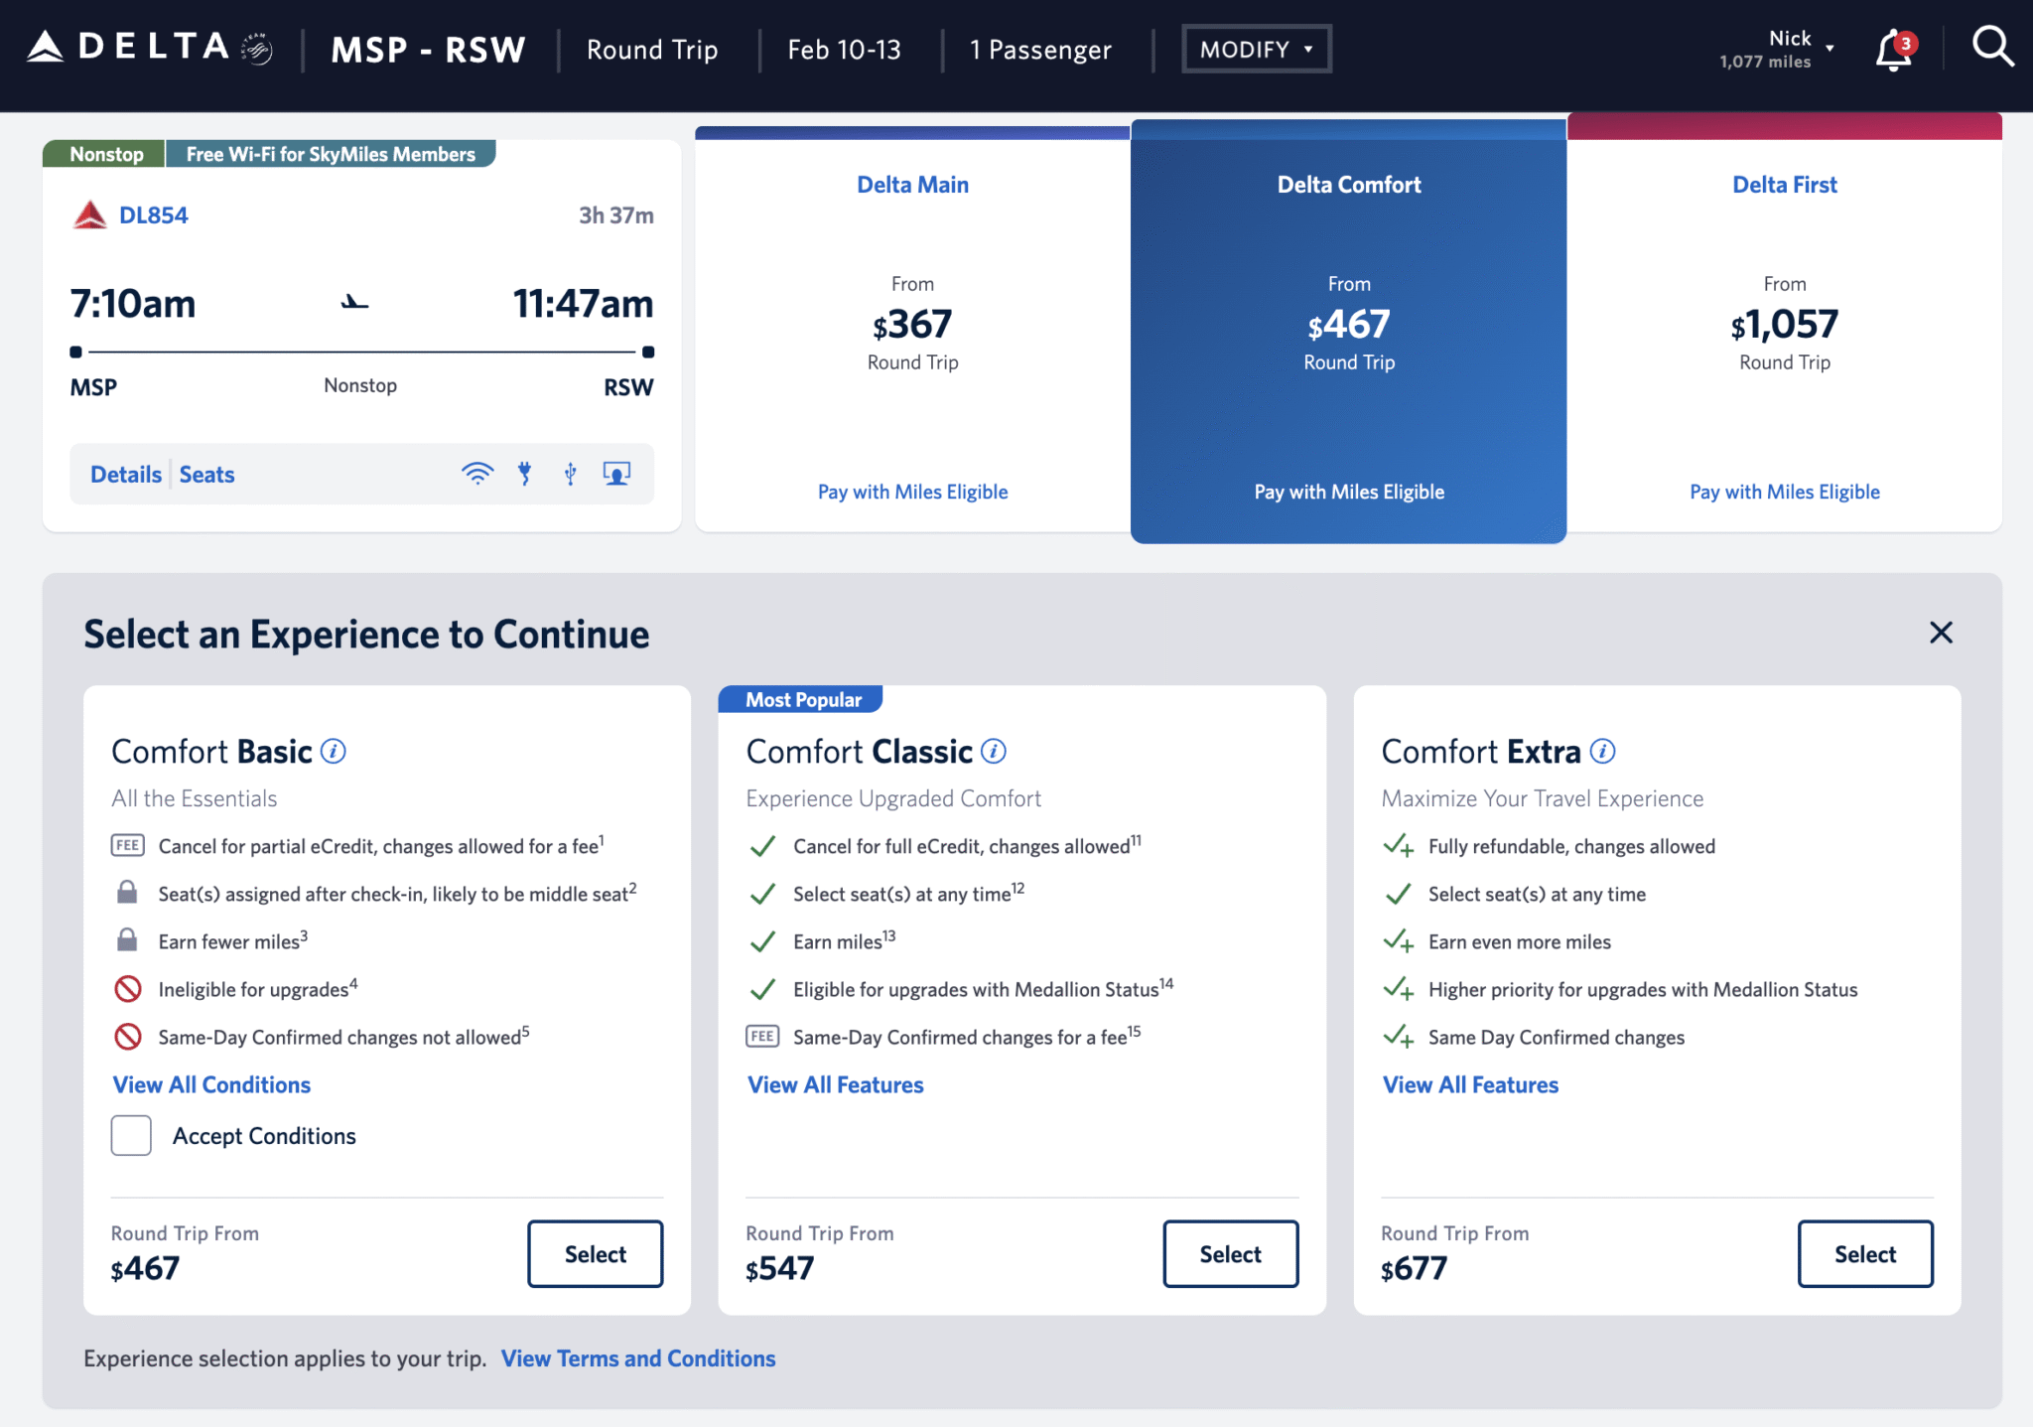Click the seatback entertainment amenity icon
Viewport: 2033px width, 1427px height.
(x=616, y=474)
